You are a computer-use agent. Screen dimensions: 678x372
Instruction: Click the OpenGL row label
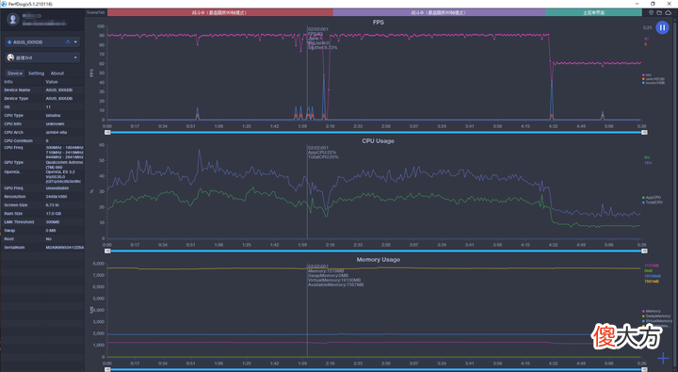click(x=12, y=171)
